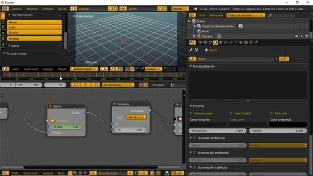Open the 3D view Objeto menu
The image size is (313, 176).
(62, 69)
